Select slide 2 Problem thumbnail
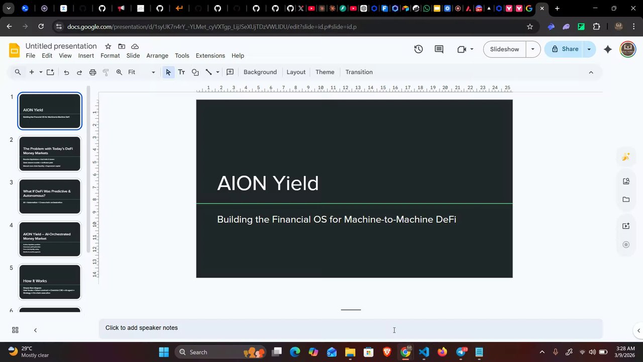 click(50, 154)
